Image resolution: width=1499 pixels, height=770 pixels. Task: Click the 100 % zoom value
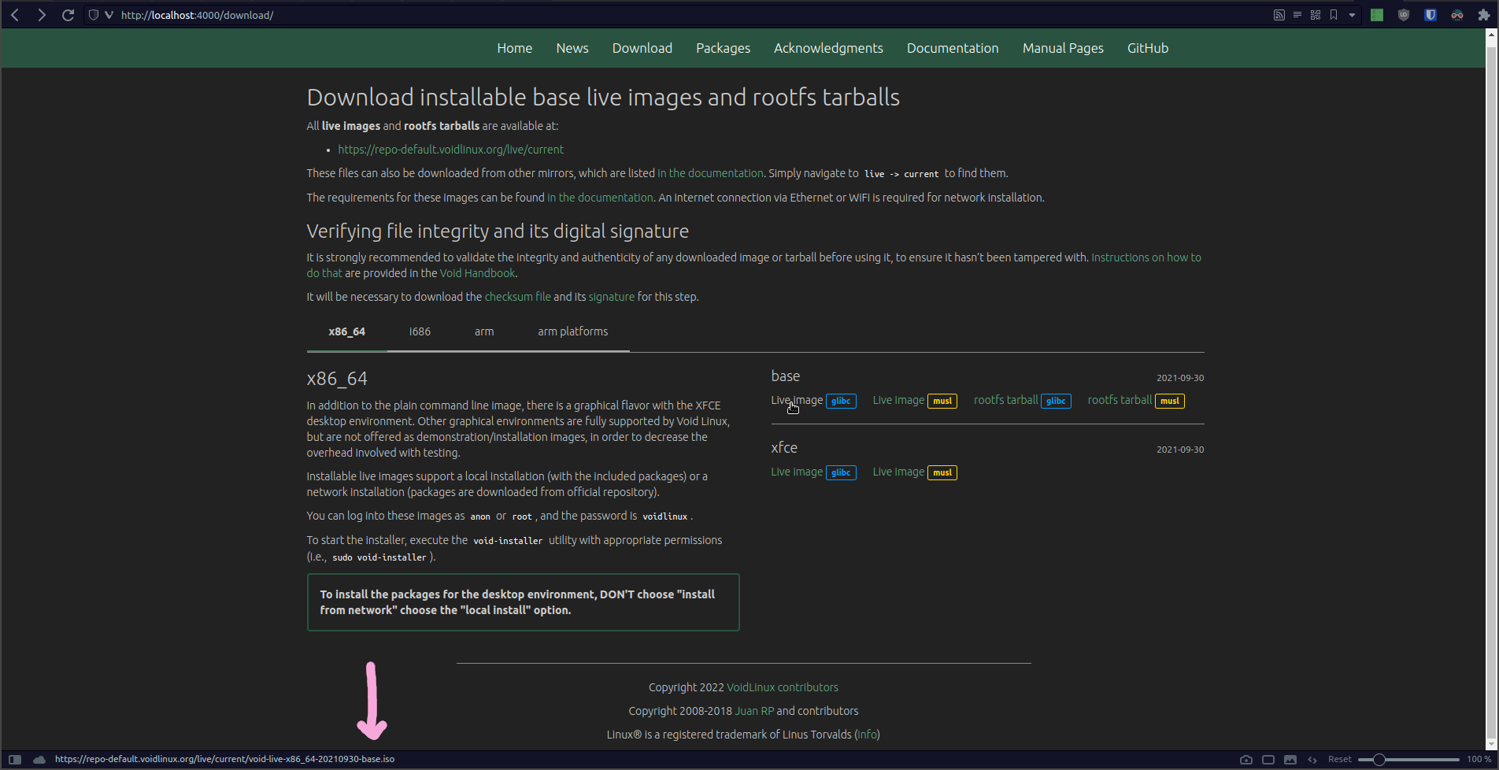1479,760
